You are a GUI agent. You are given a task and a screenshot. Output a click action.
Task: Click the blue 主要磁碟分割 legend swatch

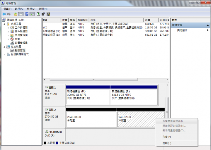pyautogui.click(x=57, y=143)
